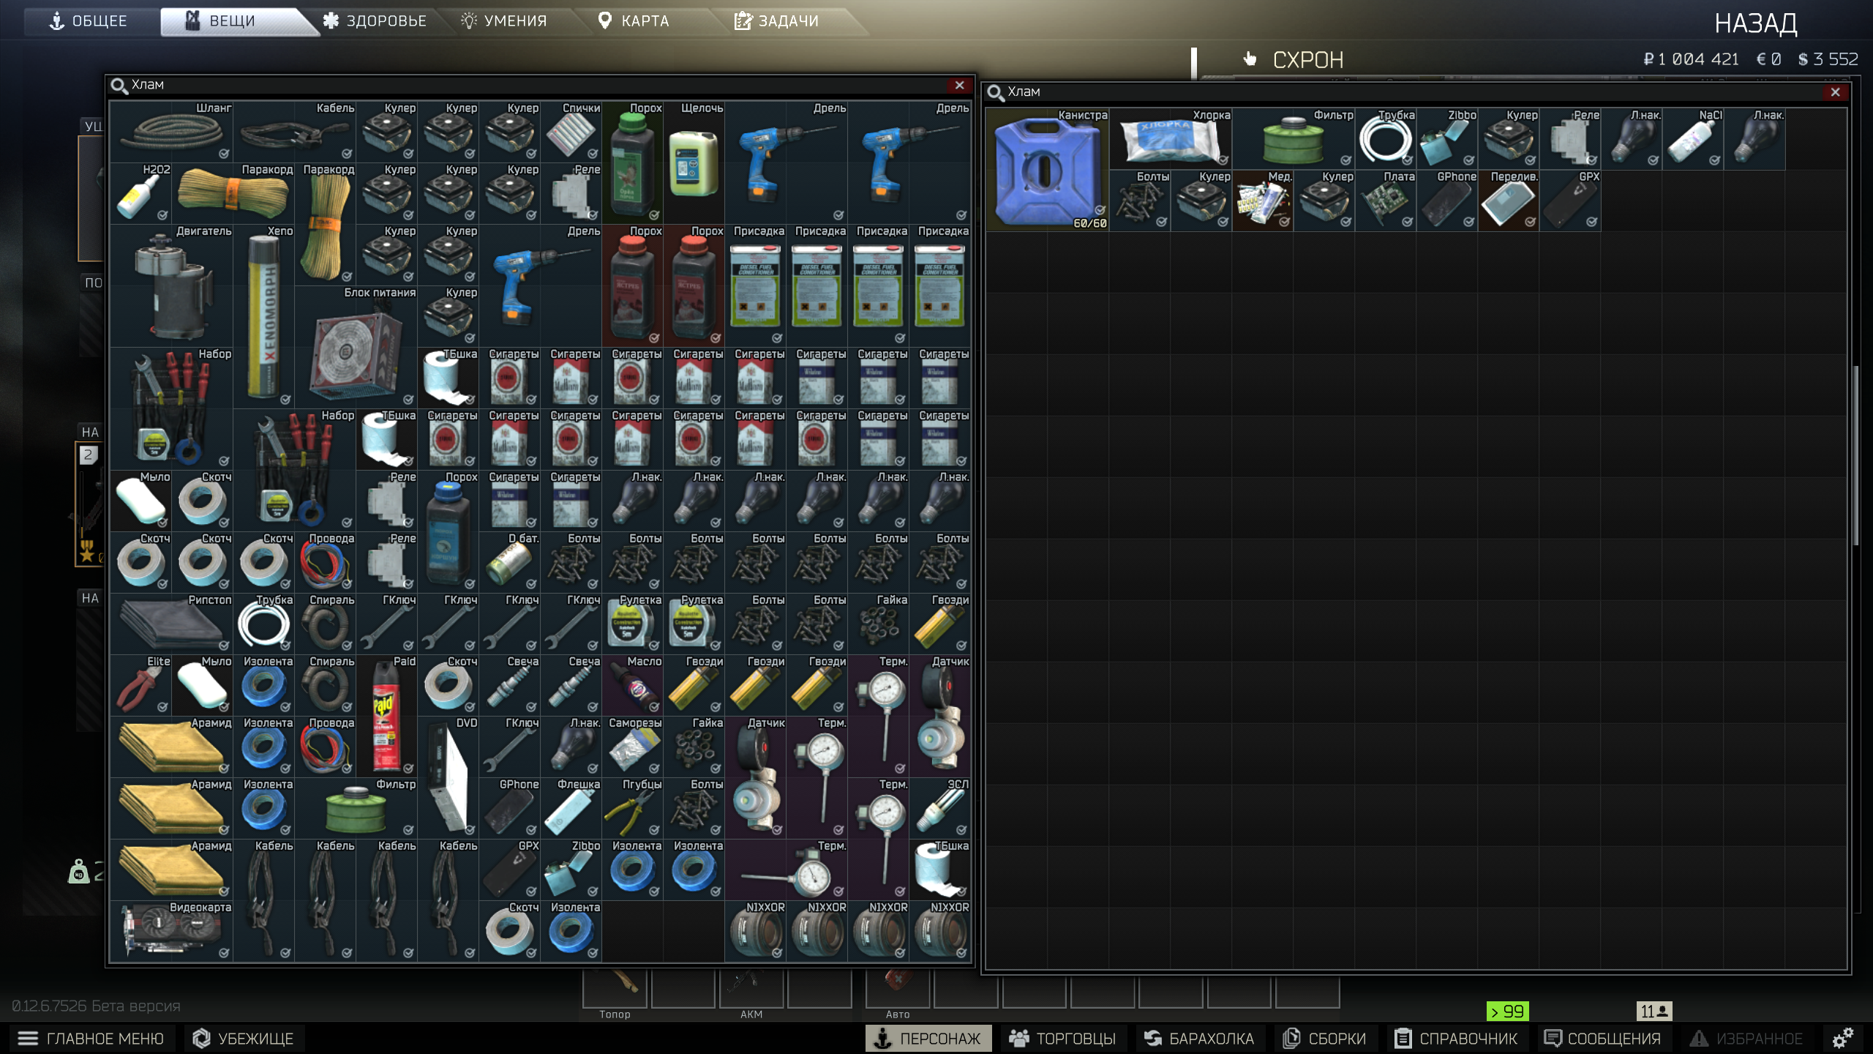Image resolution: width=1873 pixels, height=1054 pixels.
Task: Go to ТОРГОВЦЫ traders screen
Action: (x=1063, y=1038)
